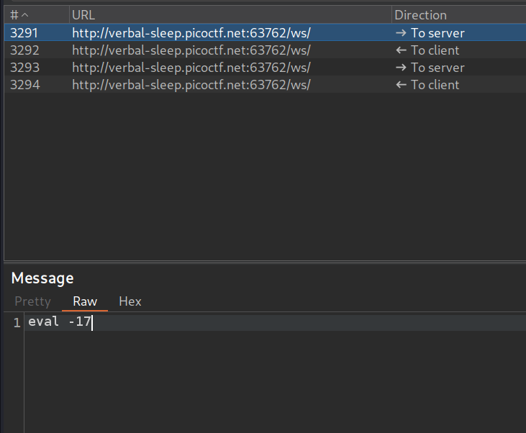The width and height of the screenshot is (526, 433).
Task: Click the To client arrow on row 3294
Action: click(401, 85)
